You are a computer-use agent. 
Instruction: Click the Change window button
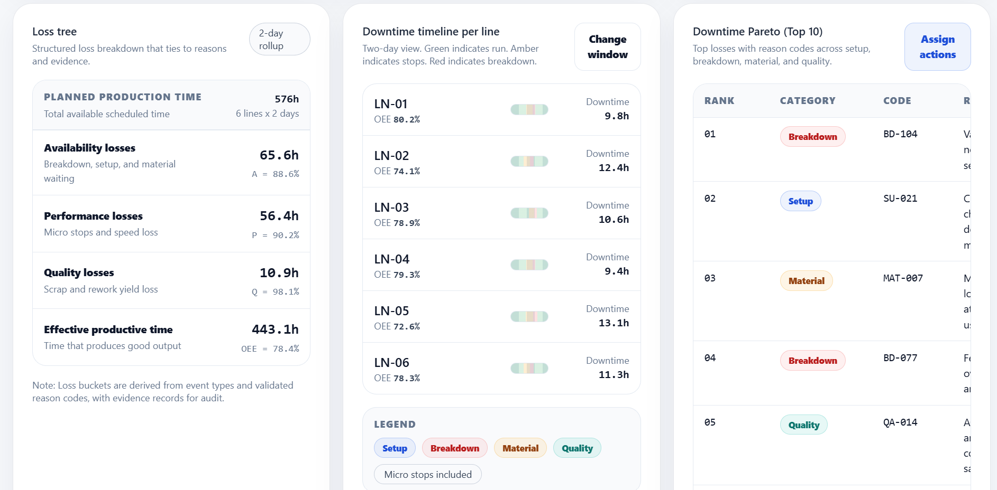click(607, 47)
